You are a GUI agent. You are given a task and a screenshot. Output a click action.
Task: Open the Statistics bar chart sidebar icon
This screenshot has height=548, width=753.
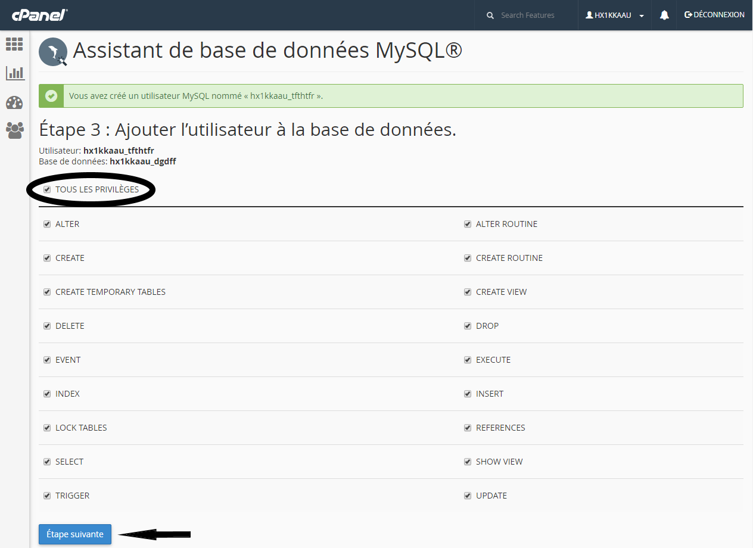[15, 73]
